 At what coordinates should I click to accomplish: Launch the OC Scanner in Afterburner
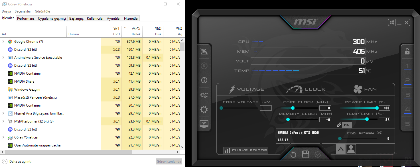pyautogui.click(x=204, y=95)
